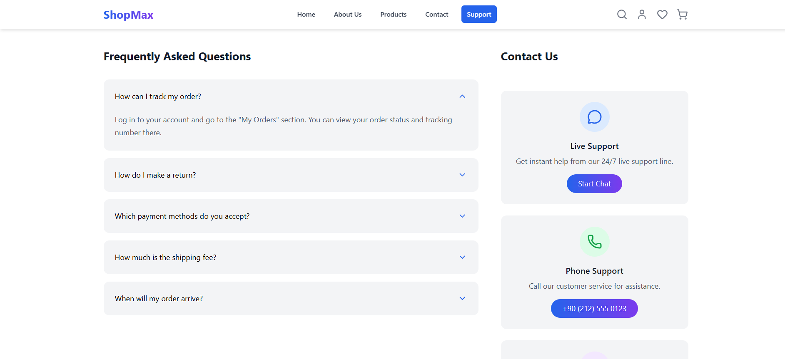Call the +90 (212) 555 0123 button
785x359 pixels.
(x=594, y=308)
